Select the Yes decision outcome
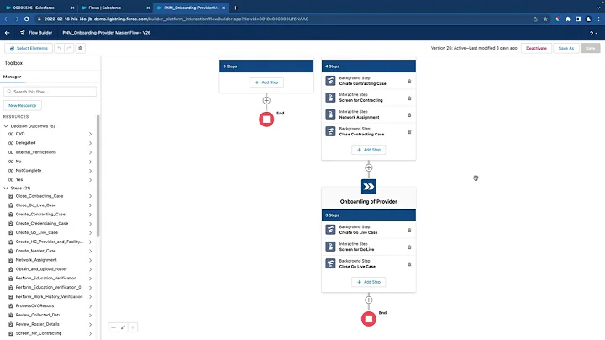This screenshot has width=605, height=340. [19, 179]
